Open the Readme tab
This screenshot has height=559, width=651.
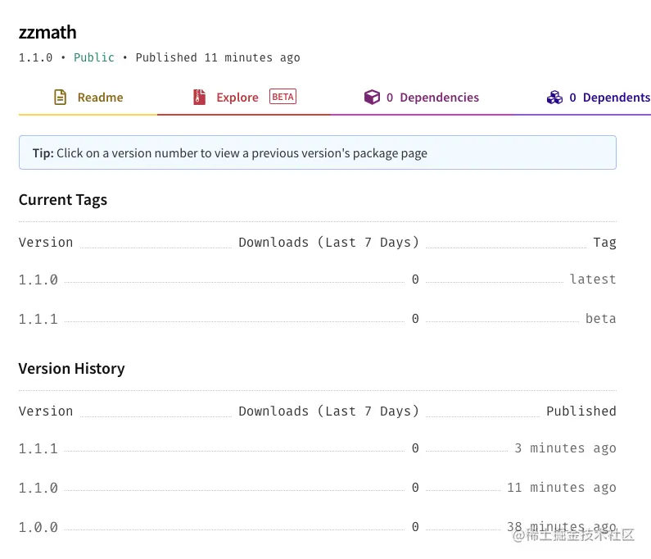pos(100,98)
